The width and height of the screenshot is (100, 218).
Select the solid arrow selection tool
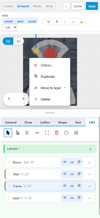coord(8,133)
